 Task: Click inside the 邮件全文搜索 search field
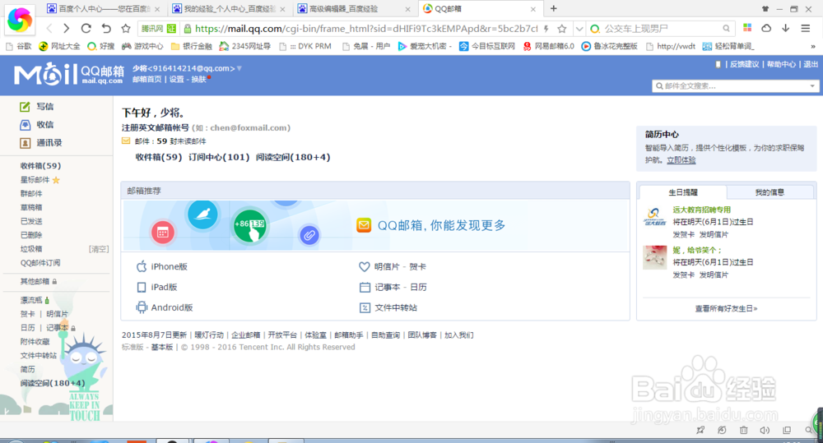coord(729,86)
